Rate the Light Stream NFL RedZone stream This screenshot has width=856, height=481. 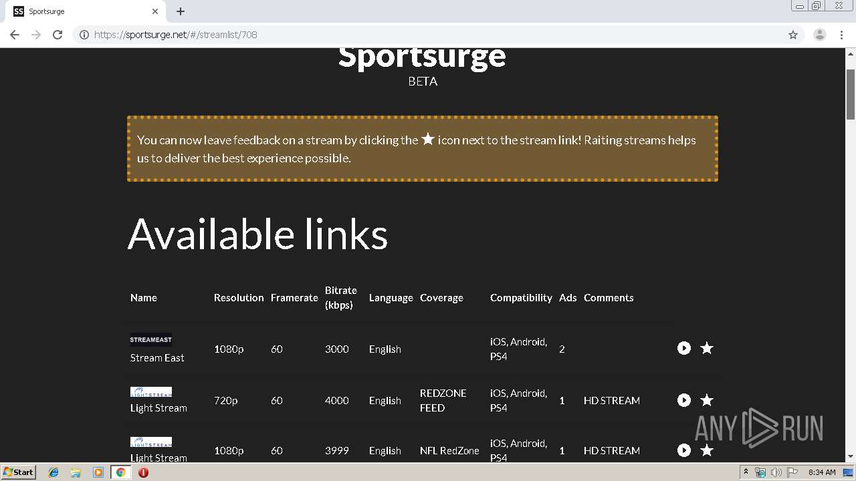coord(707,450)
